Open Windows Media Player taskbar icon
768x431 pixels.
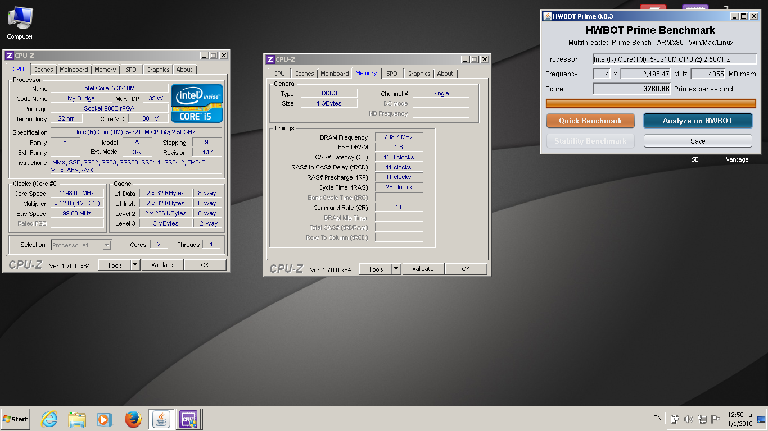(x=105, y=419)
